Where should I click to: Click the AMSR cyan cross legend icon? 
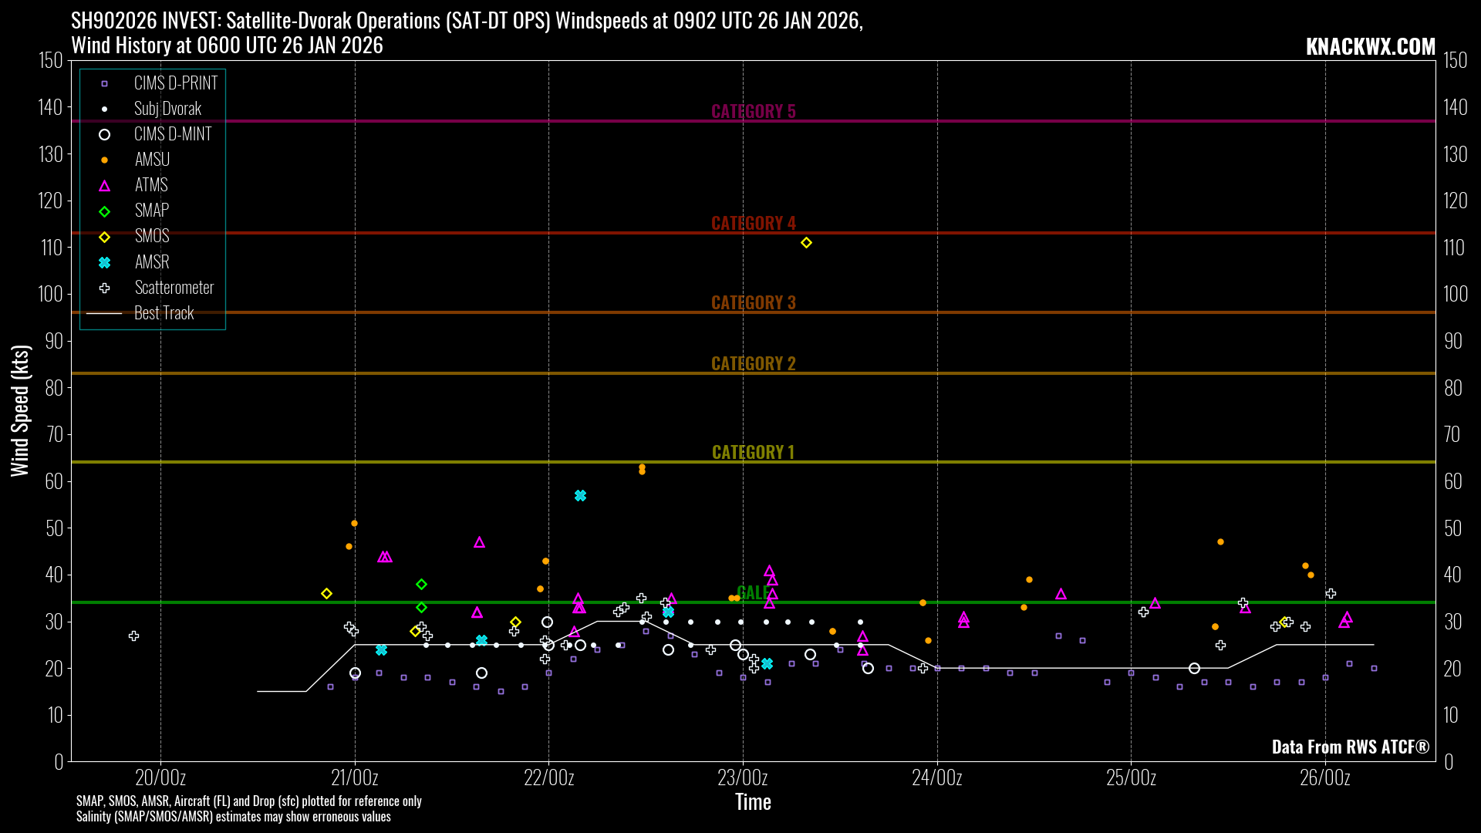(105, 262)
